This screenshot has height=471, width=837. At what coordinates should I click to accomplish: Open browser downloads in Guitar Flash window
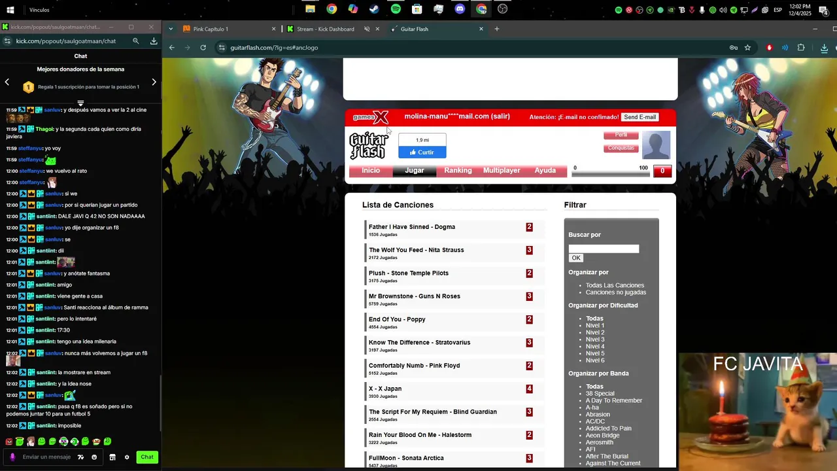(824, 48)
